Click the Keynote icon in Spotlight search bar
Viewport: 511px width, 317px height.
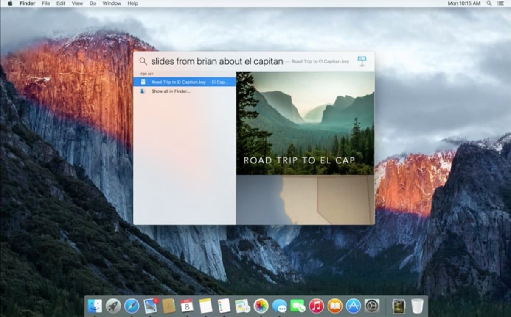(362, 61)
